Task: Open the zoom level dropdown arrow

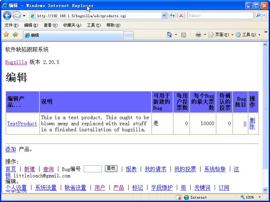Action: [x=260, y=197]
